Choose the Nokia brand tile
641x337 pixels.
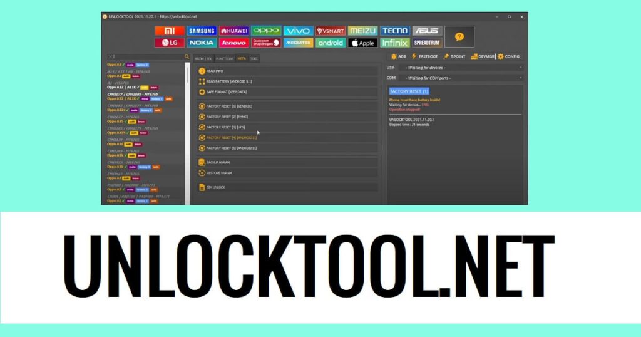click(202, 43)
